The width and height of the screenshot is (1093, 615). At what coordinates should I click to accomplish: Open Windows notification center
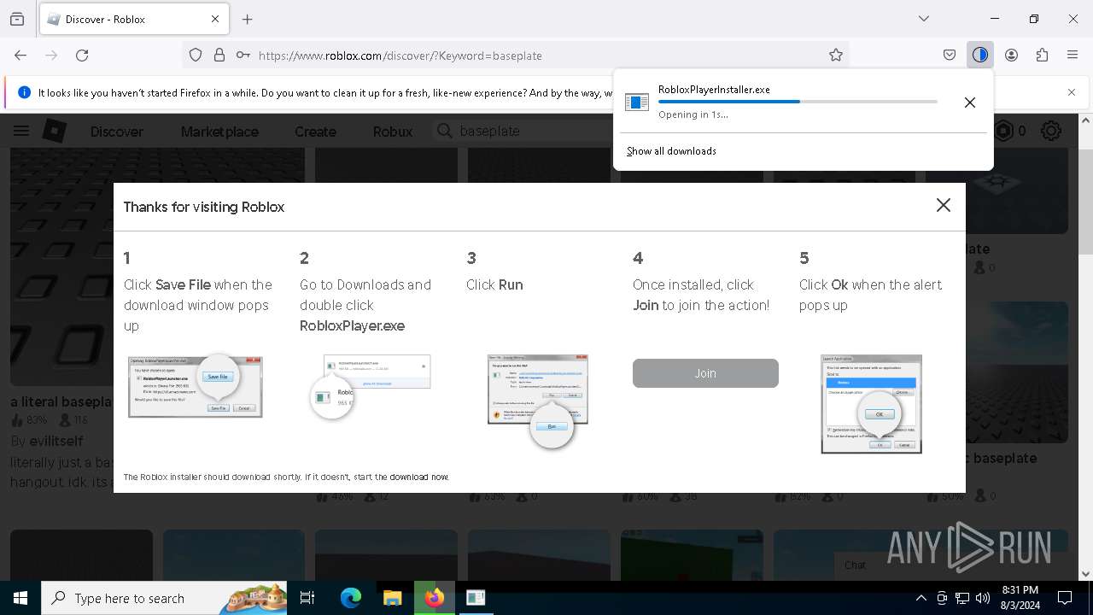[1065, 598]
